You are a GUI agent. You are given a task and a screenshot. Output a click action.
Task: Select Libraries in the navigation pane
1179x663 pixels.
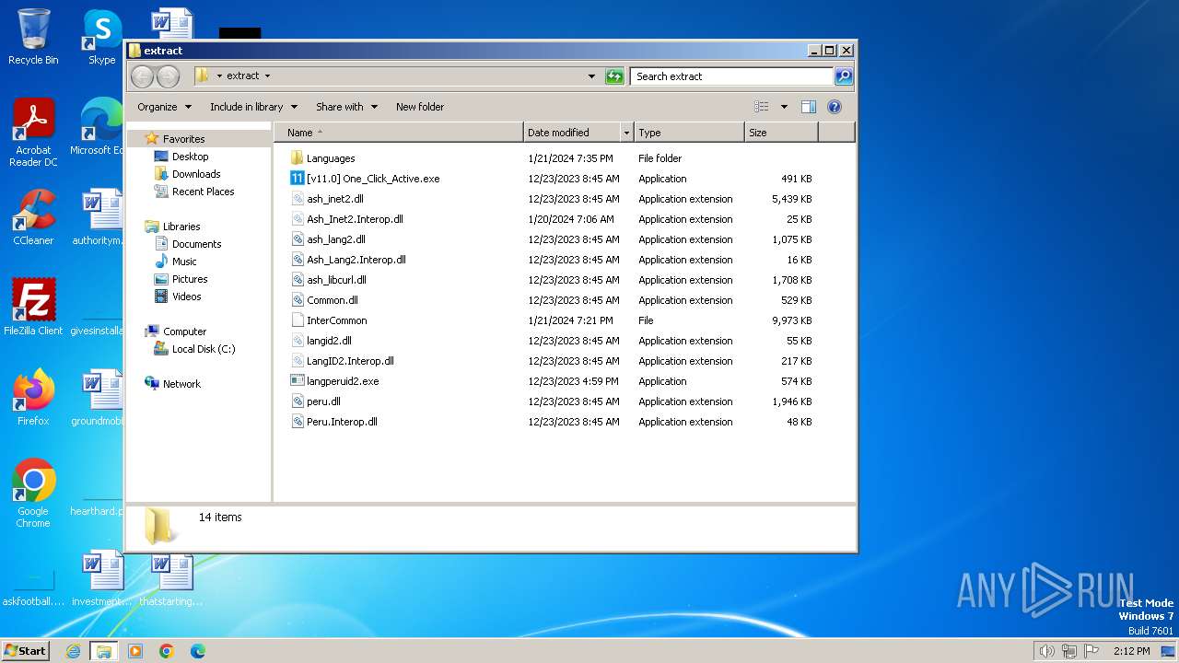tap(181, 227)
